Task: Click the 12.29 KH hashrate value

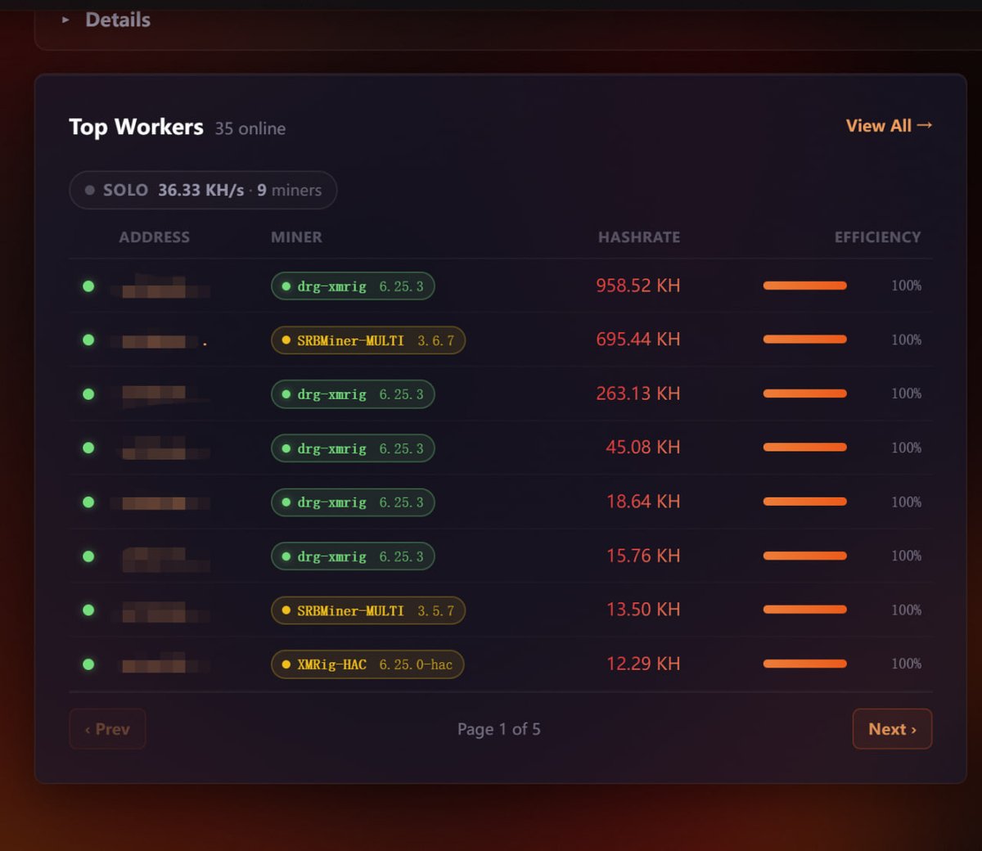Action: [x=643, y=664]
